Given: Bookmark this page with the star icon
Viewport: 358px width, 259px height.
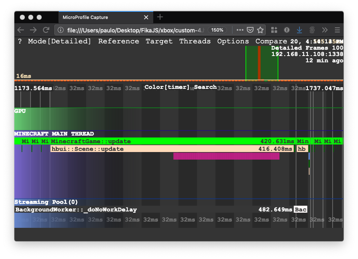Looking at the screenshot, I should [260, 30].
